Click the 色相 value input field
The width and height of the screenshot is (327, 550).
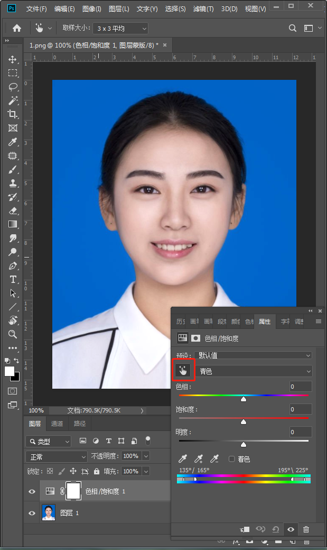301,387
